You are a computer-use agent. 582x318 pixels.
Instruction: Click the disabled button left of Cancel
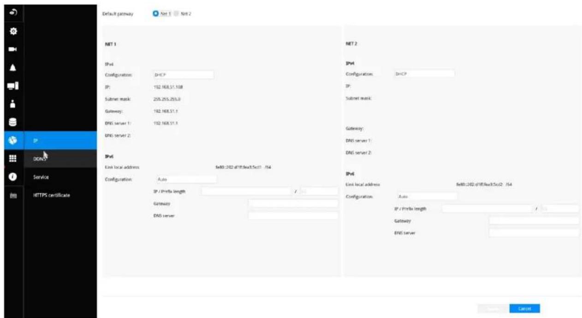(x=493, y=309)
